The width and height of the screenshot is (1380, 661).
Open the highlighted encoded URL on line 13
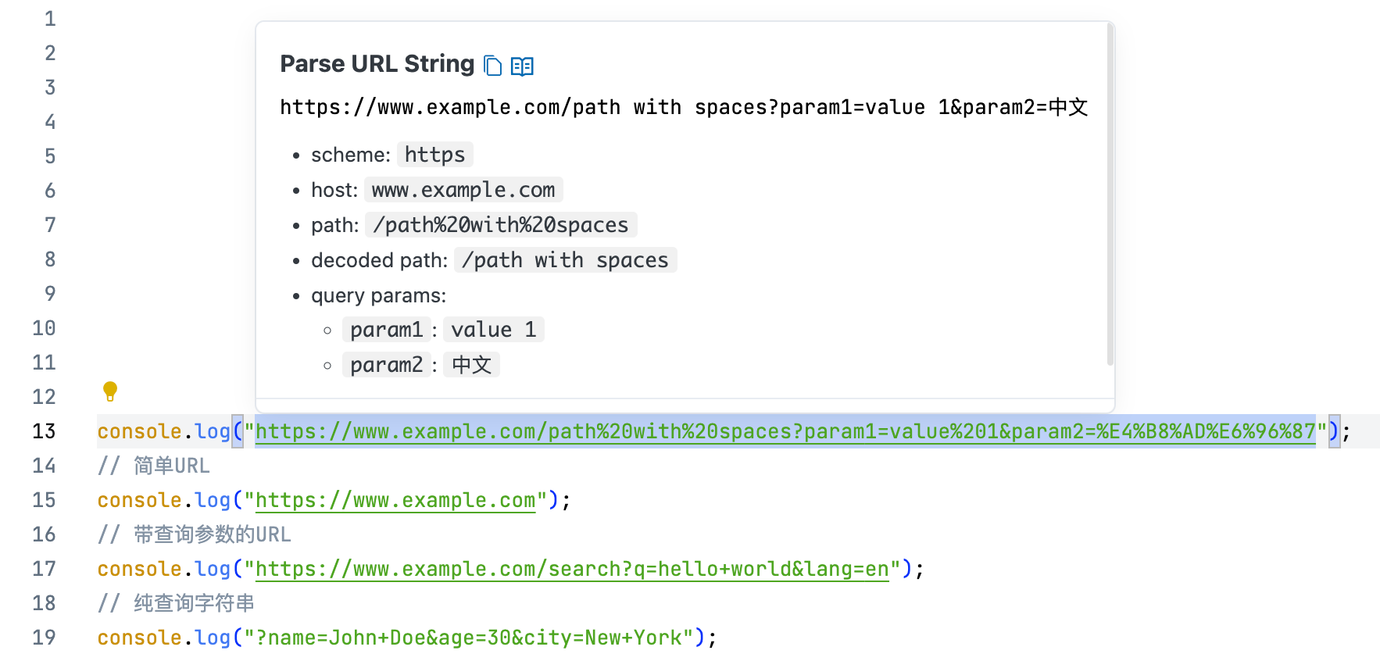pos(785,431)
